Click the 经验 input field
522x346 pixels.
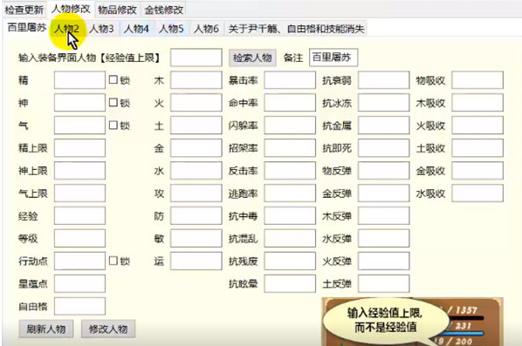79,216
